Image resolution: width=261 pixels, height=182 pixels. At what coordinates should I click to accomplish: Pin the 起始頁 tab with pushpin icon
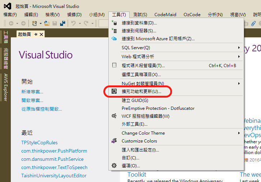(36, 34)
